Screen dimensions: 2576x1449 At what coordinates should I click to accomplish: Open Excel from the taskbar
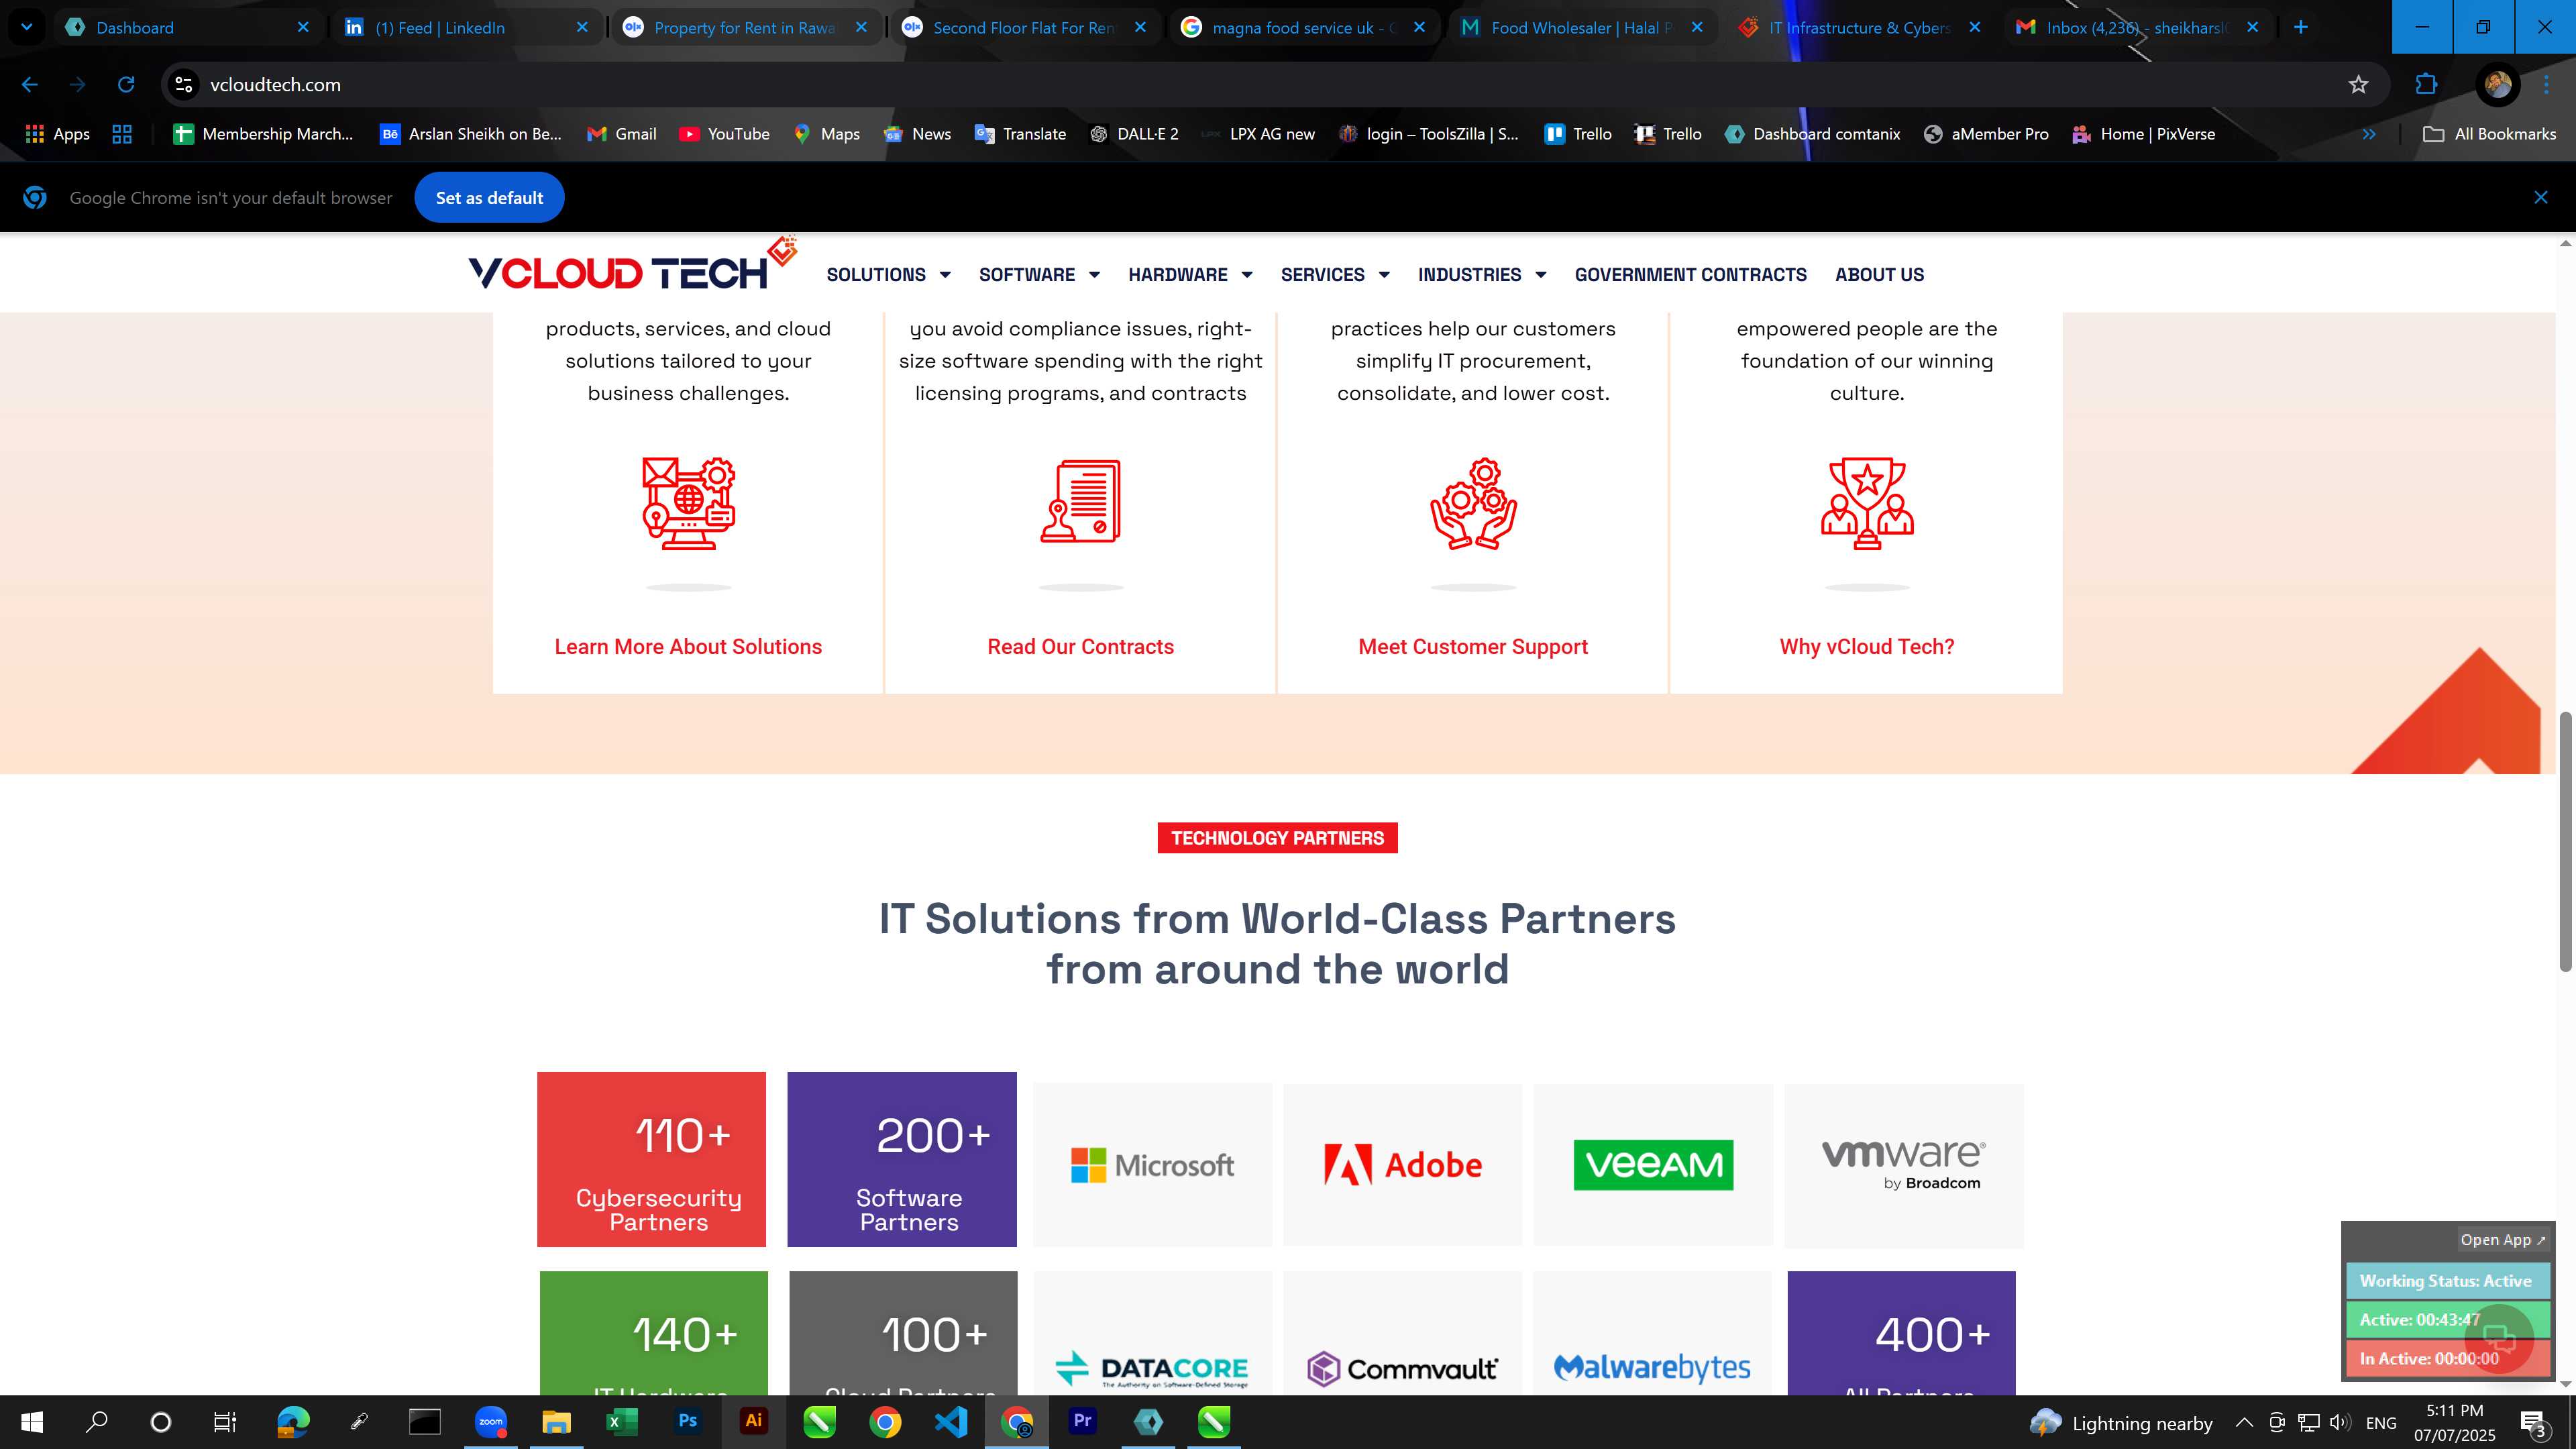[x=621, y=1421]
